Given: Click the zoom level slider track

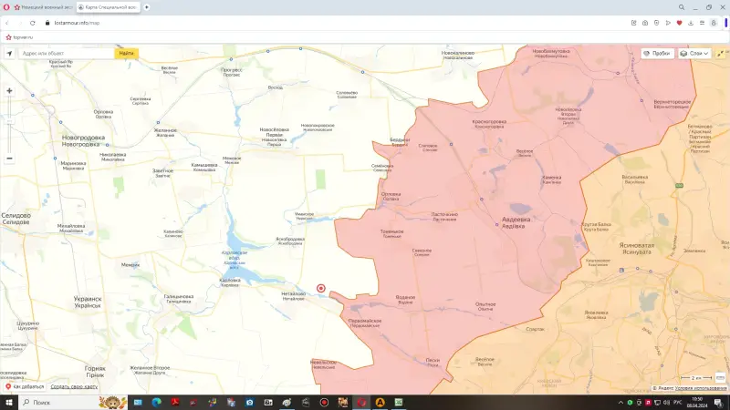Looking at the screenshot, I should coord(9,125).
